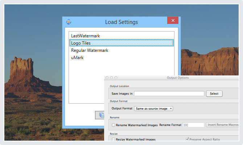Viewport: 243px width, 145px height.
Task: Click the Load Settings title bar text
Action: point(122,22)
